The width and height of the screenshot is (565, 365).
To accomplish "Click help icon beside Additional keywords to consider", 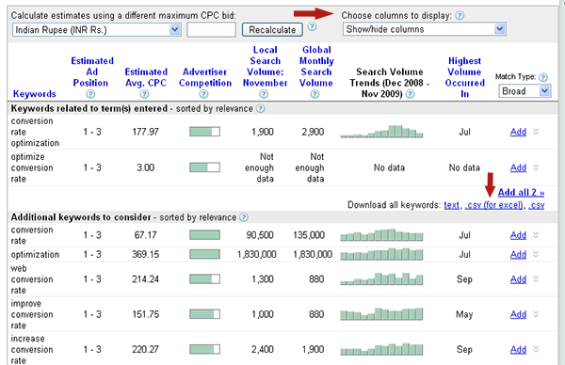I will tap(244, 217).
